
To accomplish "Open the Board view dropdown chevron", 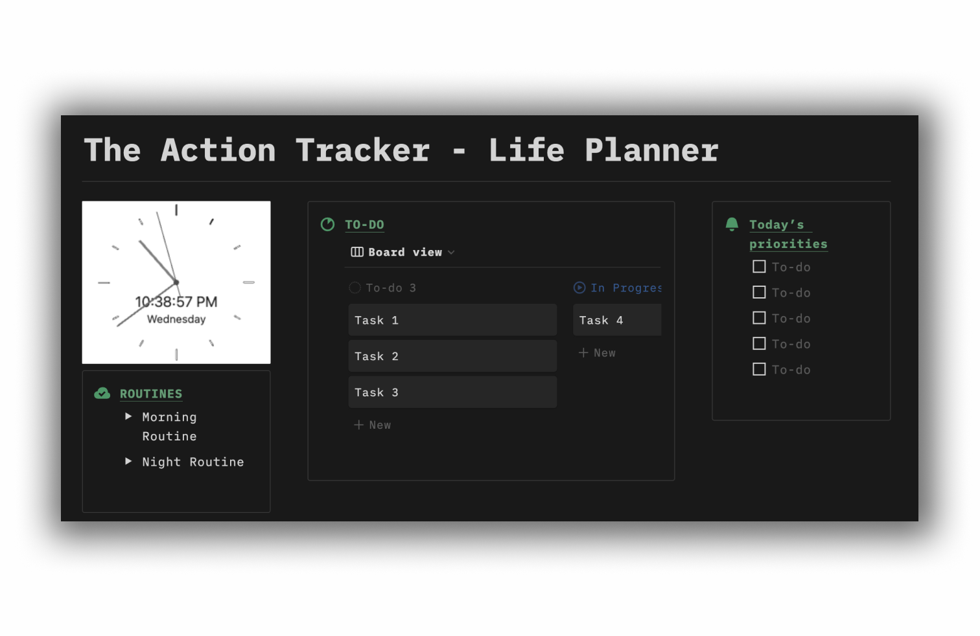I will click(x=451, y=253).
